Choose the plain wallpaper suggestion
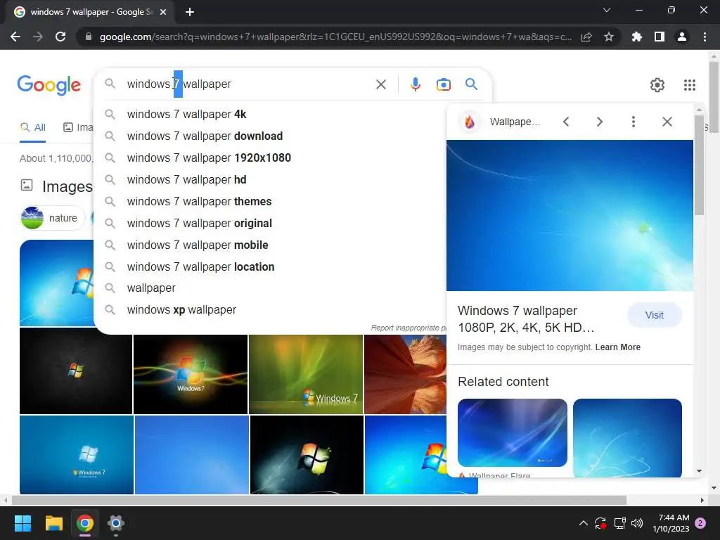Image resolution: width=720 pixels, height=540 pixels. [269, 288]
